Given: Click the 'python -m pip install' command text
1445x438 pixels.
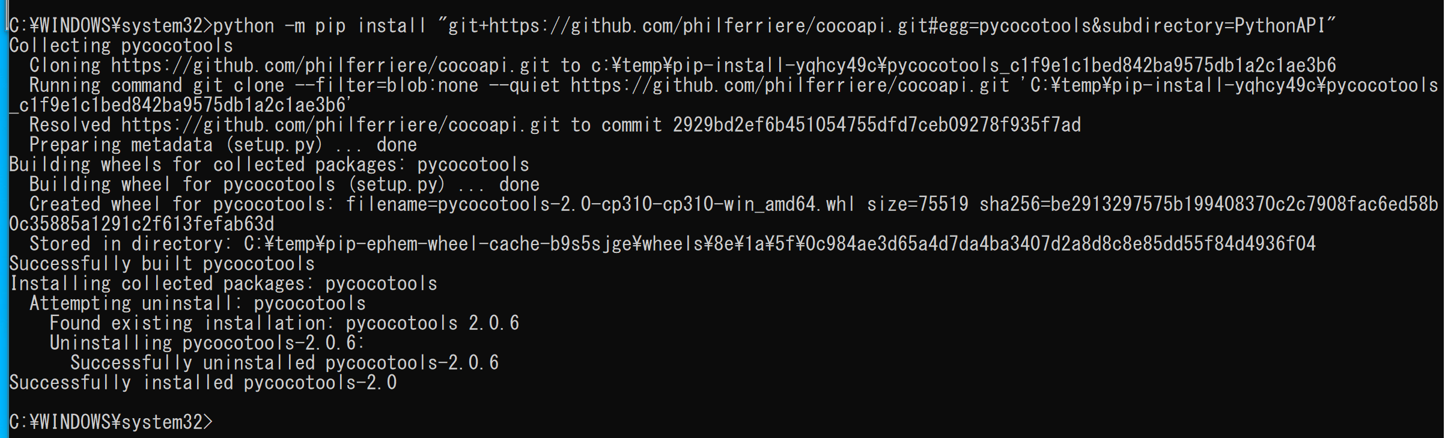Looking at the screenshot, I should 320,25.
